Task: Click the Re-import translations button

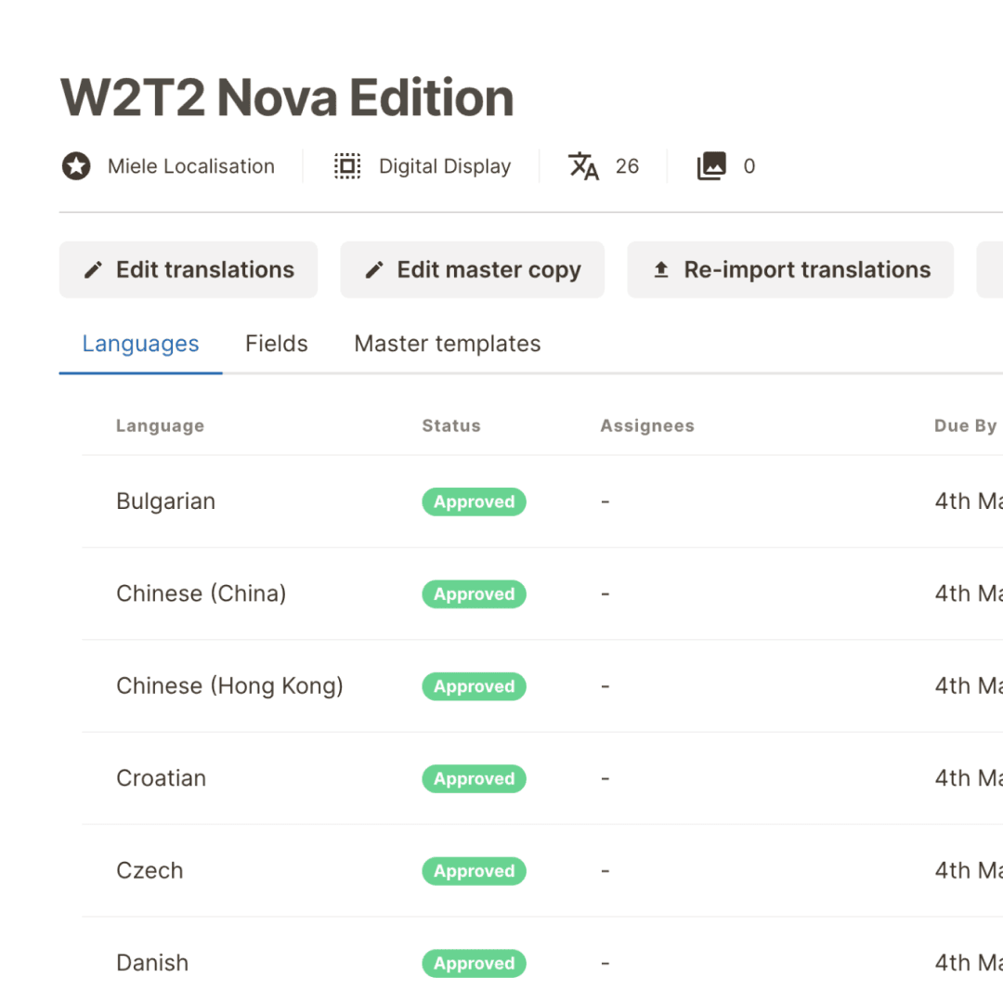Action: tap(790, 269)
